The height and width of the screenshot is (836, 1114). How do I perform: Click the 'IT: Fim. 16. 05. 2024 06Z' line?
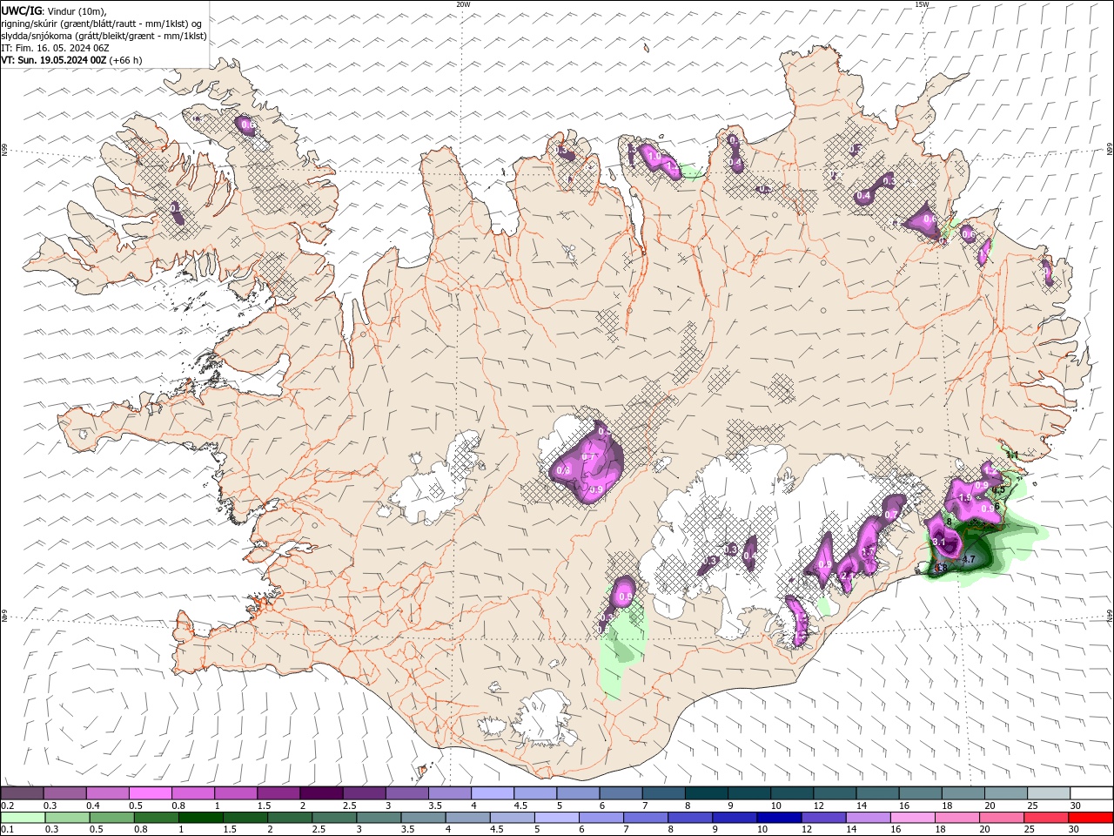(x=56, y=48)
